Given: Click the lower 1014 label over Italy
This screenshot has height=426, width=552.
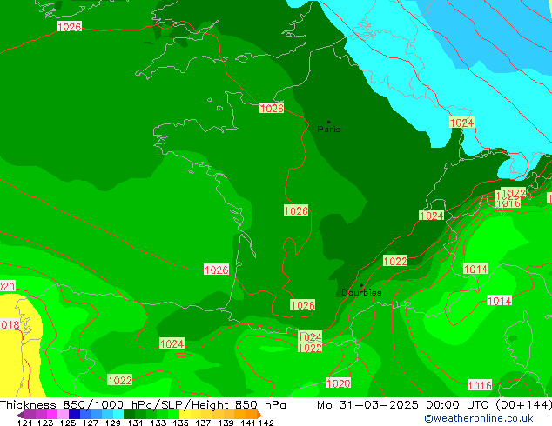Looking at the screenshot, I should pyautogui.click(x=499, y=301).
